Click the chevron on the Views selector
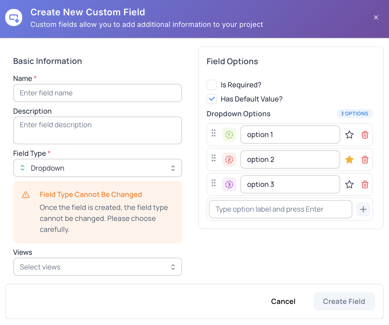Viewport: 389px width, 325px height. (173, 267)
